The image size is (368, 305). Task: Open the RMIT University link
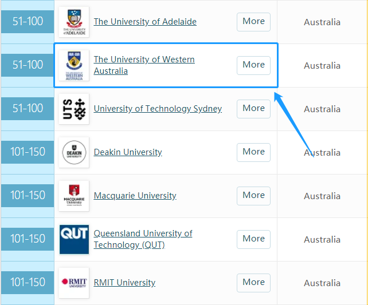(x=124, y=283)
